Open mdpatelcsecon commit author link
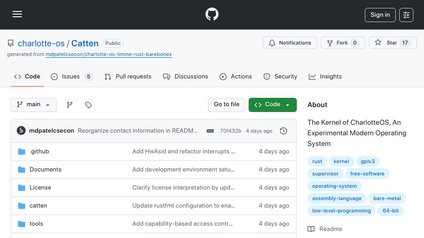Image resolution: width=424 pixels, height=238 pixels. pos(51,130)
